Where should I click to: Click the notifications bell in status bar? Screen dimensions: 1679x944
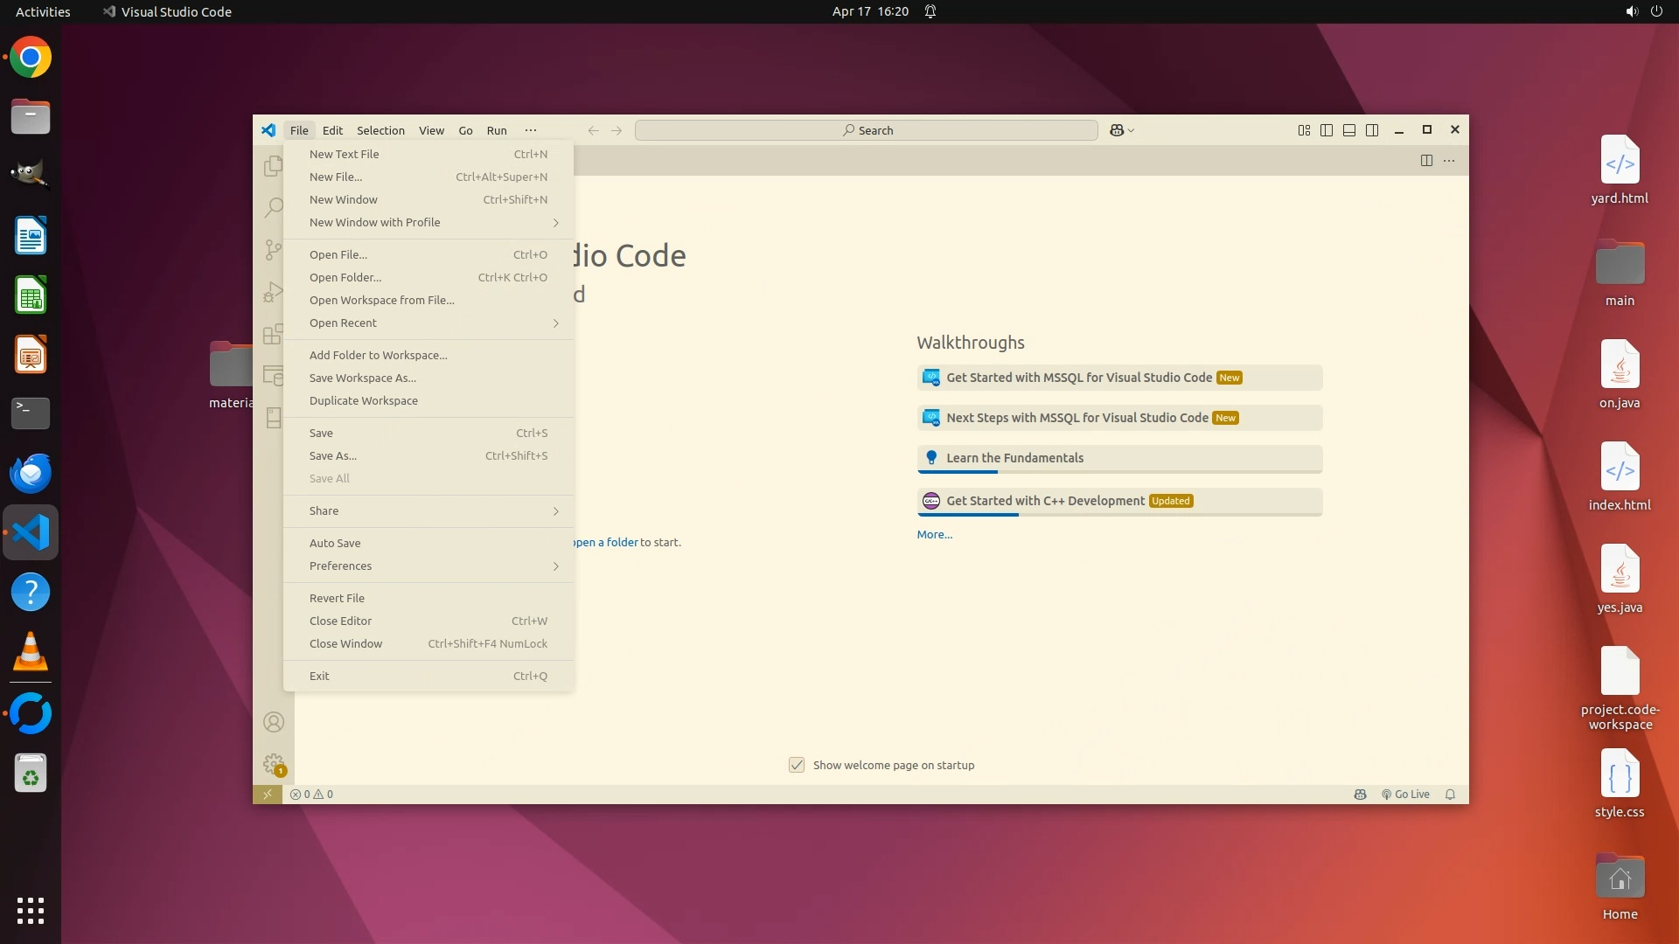pyautogui.click(x=1450, y=795)
